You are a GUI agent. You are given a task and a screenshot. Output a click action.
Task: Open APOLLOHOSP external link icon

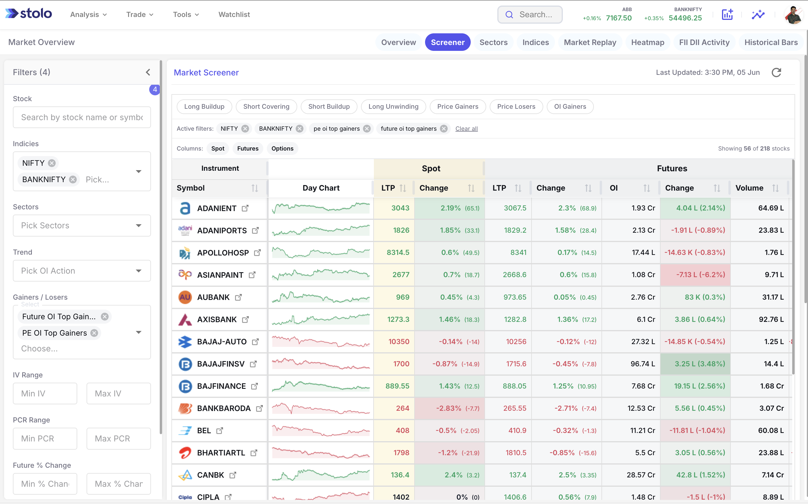(x=257, y=253)
